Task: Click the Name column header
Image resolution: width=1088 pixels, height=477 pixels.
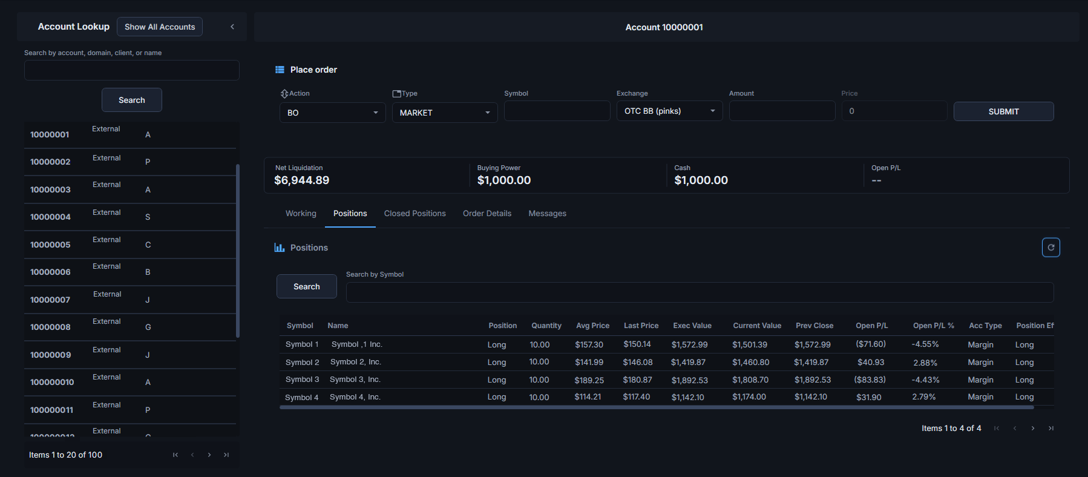Action: click(338, 326)
